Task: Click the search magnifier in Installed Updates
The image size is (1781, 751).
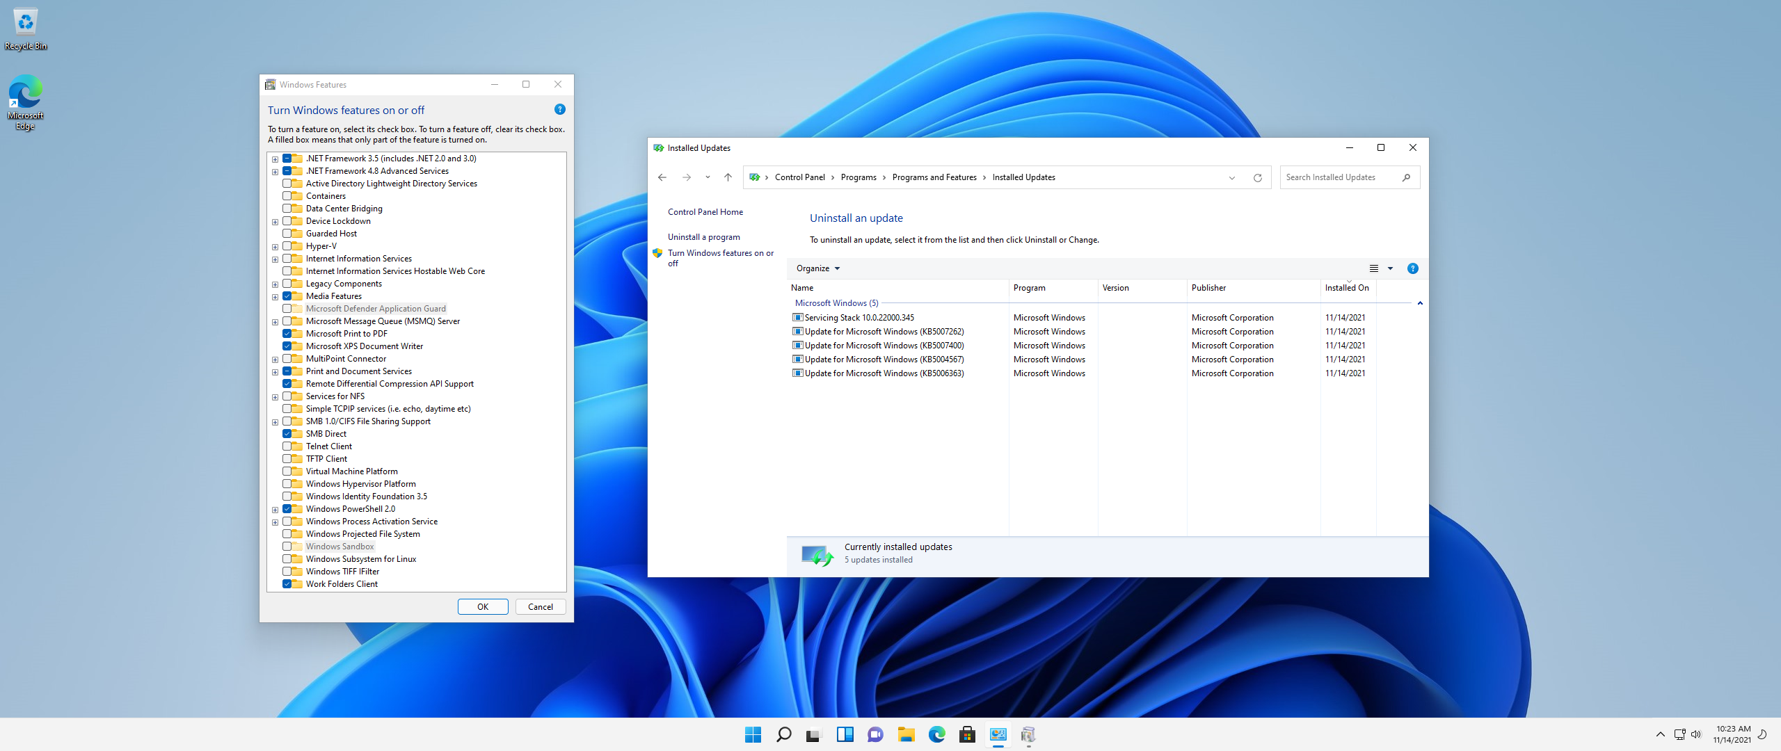Action: tap(1406, 177)
